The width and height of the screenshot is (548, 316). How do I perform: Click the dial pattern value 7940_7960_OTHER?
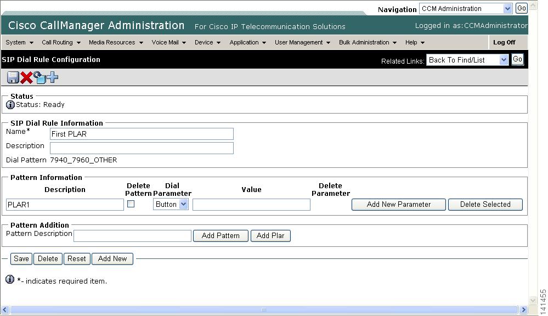[x=83, y=160]
